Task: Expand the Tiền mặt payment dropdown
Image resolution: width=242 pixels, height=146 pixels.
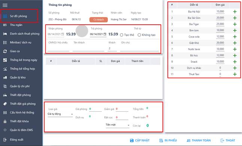Action: pos(117,125)
